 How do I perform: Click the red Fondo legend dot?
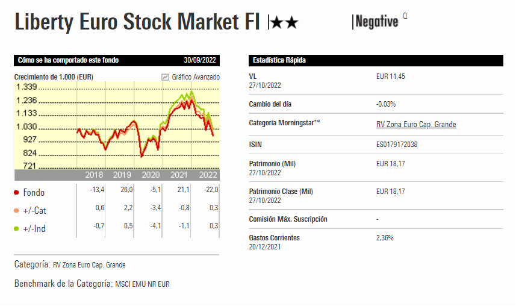tap(16, 193)
